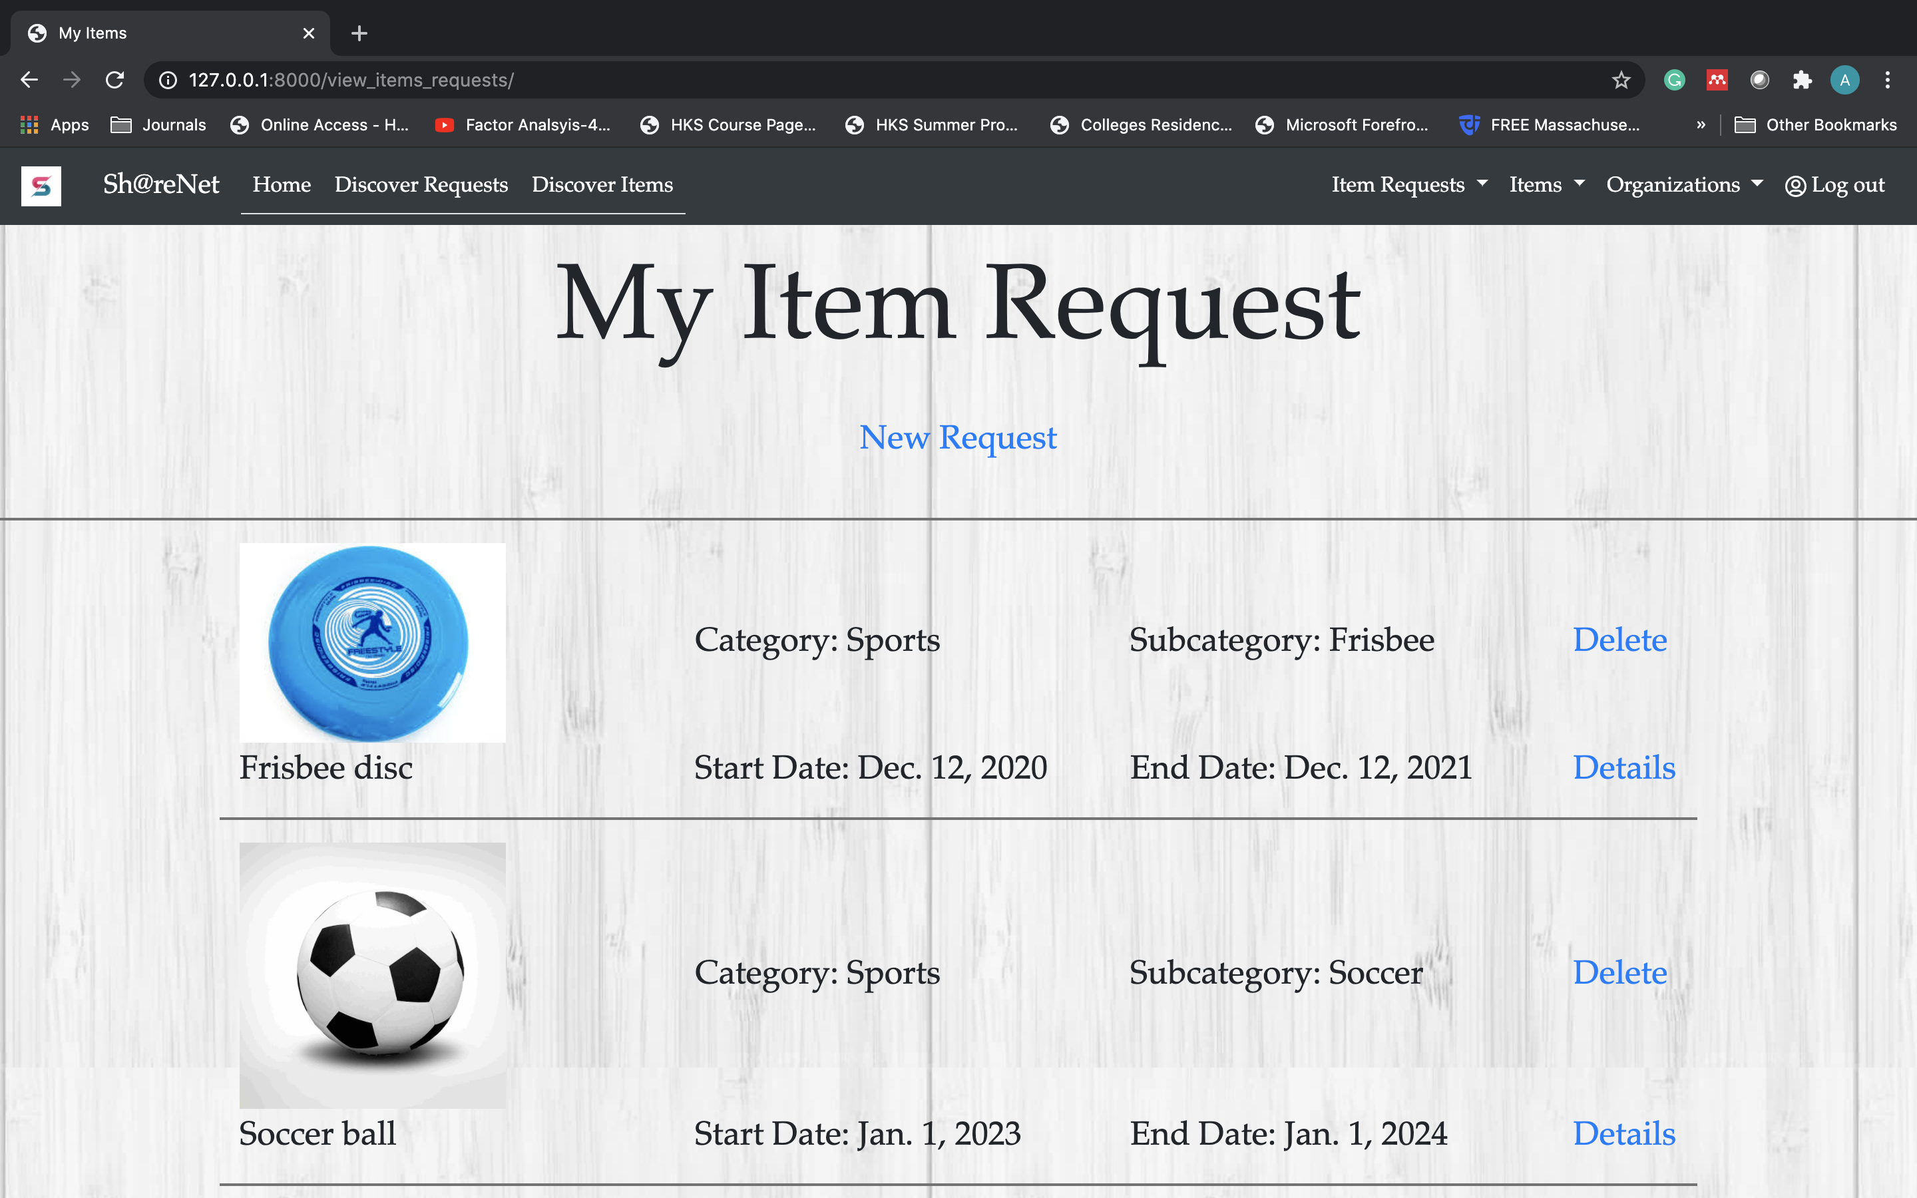1917x1198 pixels.
Task: Delete the Frisbee disc request
Action: [1619, 640]
